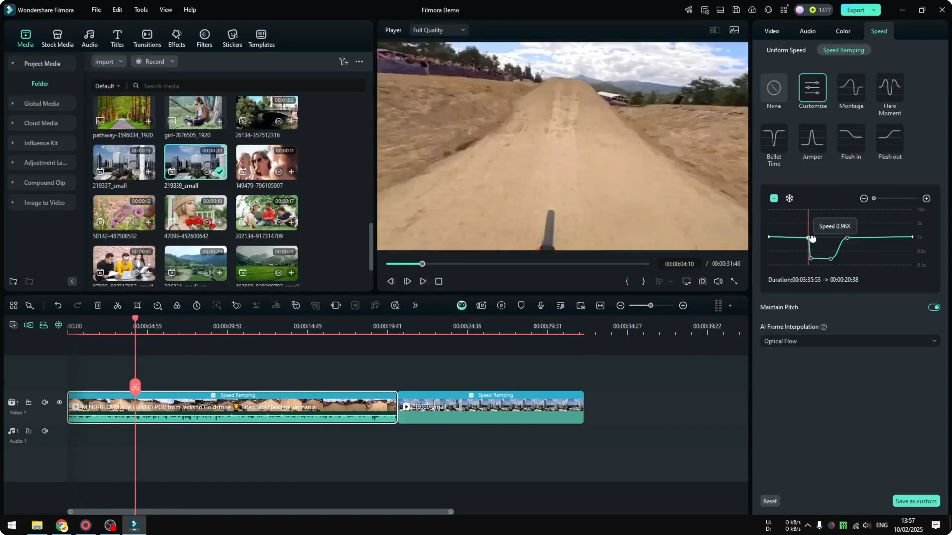The height and width of the screenshot is (535, 952).
Task: Open the Full Quality player dropdown
Action: tap(438, 30)
